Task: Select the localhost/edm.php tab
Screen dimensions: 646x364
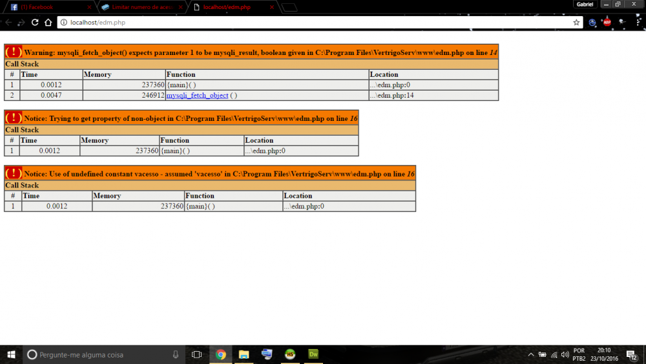Action: point(233,7)
